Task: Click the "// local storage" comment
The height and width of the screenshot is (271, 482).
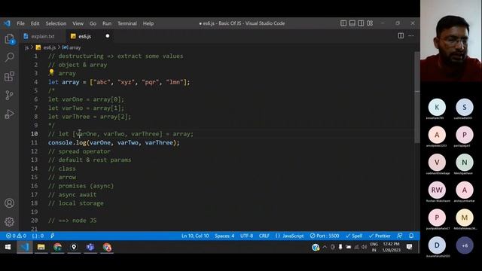Action: pos(76,203)
